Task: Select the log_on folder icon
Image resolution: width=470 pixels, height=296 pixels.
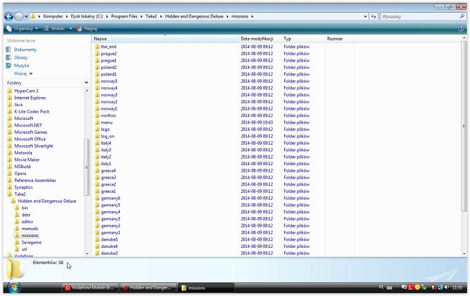Action: pyautogui.click(x=97, y=136)
